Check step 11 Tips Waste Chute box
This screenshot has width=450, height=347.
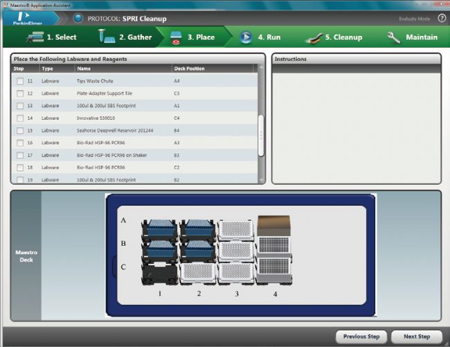click(x=20, y=81)
